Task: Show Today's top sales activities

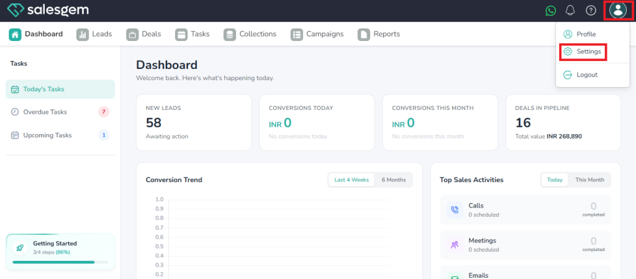Action: (x=555, y=180)
